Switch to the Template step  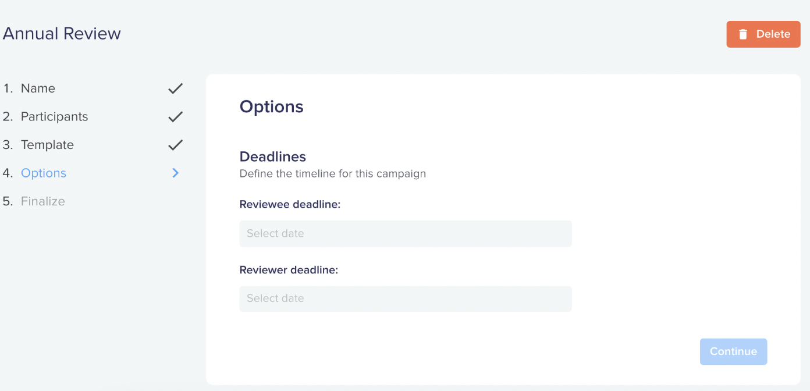(x=47, y=145)
